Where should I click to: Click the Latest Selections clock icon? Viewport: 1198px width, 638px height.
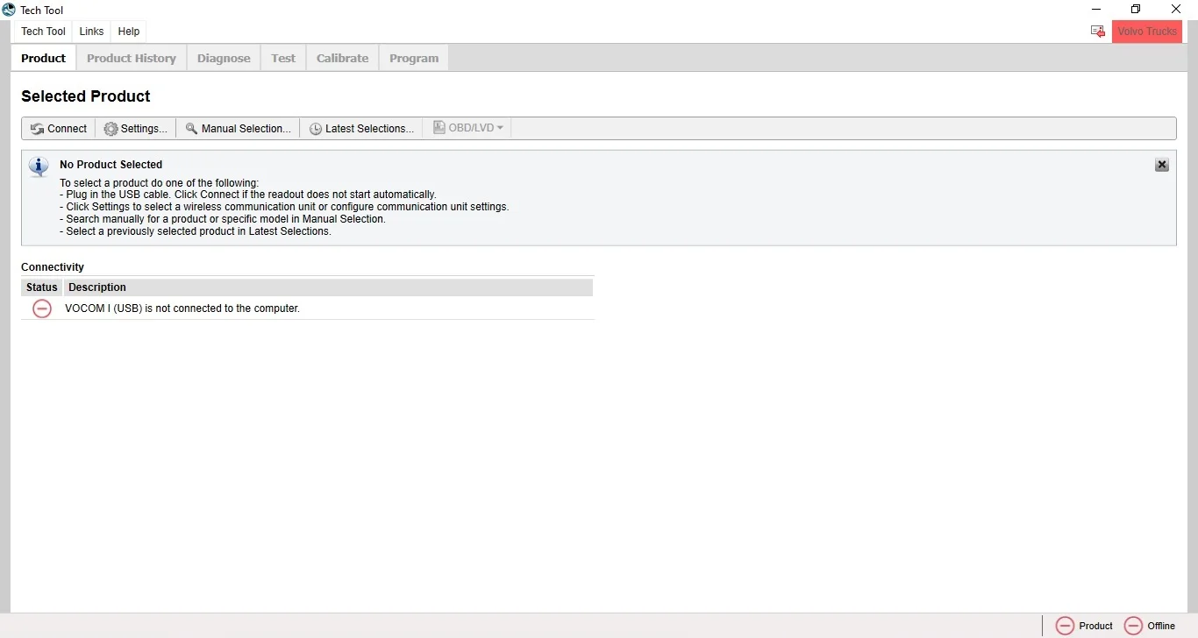click(316, 129)
